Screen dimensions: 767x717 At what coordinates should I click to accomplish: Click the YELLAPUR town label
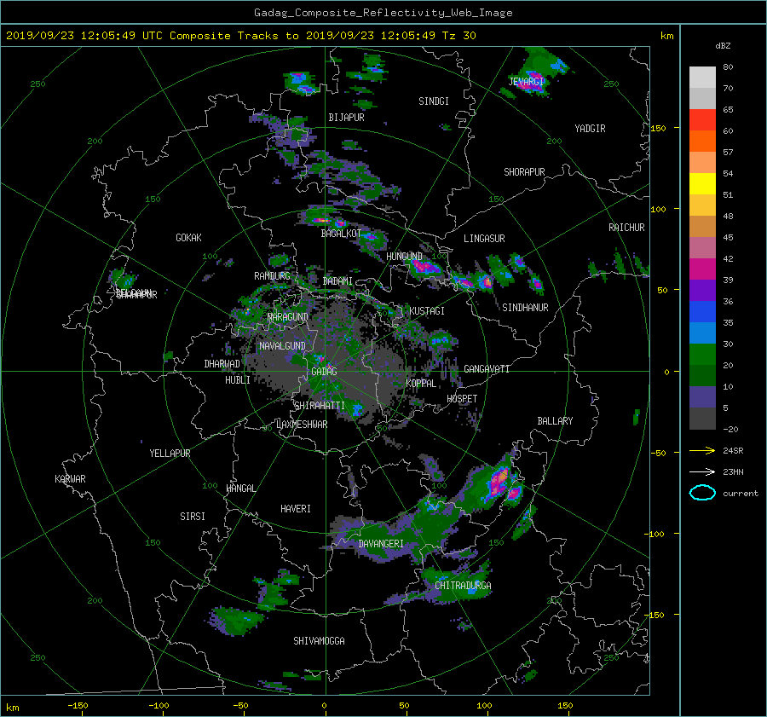170,454
